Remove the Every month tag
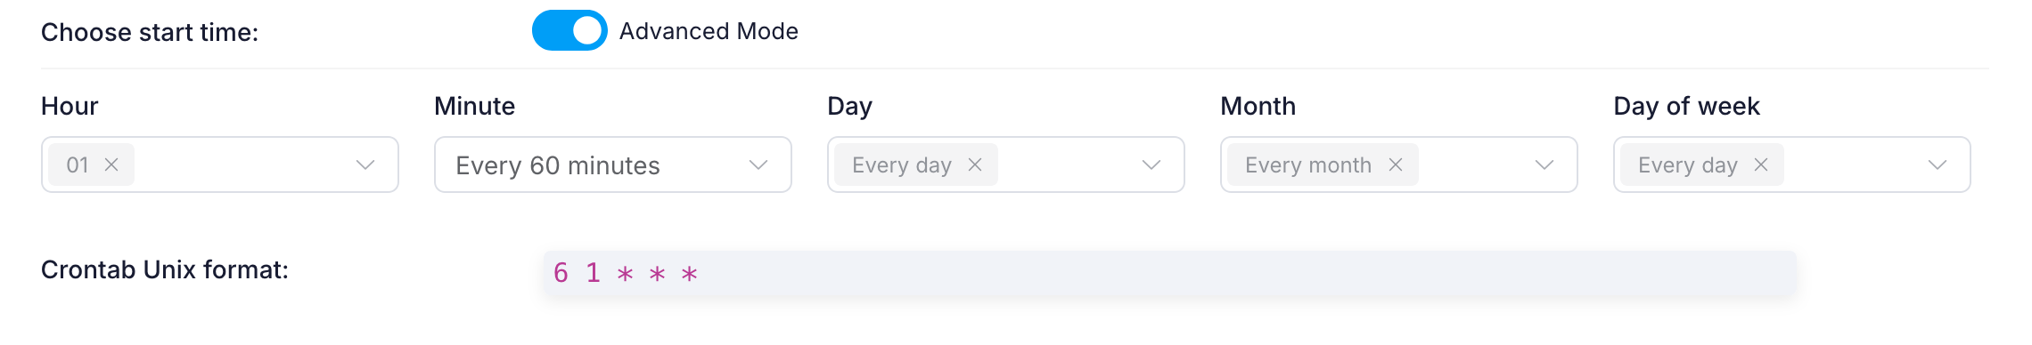Image resolution: width=2032 pixels, height=345 pixels. click(x=1396, y=164)
